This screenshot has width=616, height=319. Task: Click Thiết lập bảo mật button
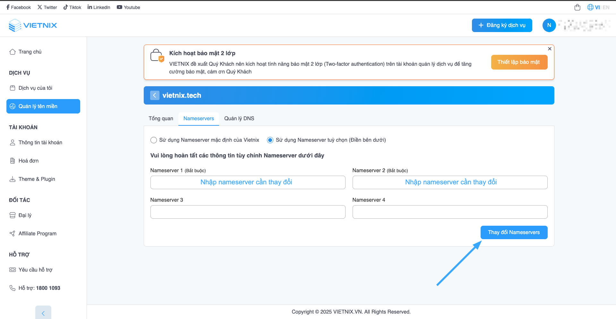519,62
